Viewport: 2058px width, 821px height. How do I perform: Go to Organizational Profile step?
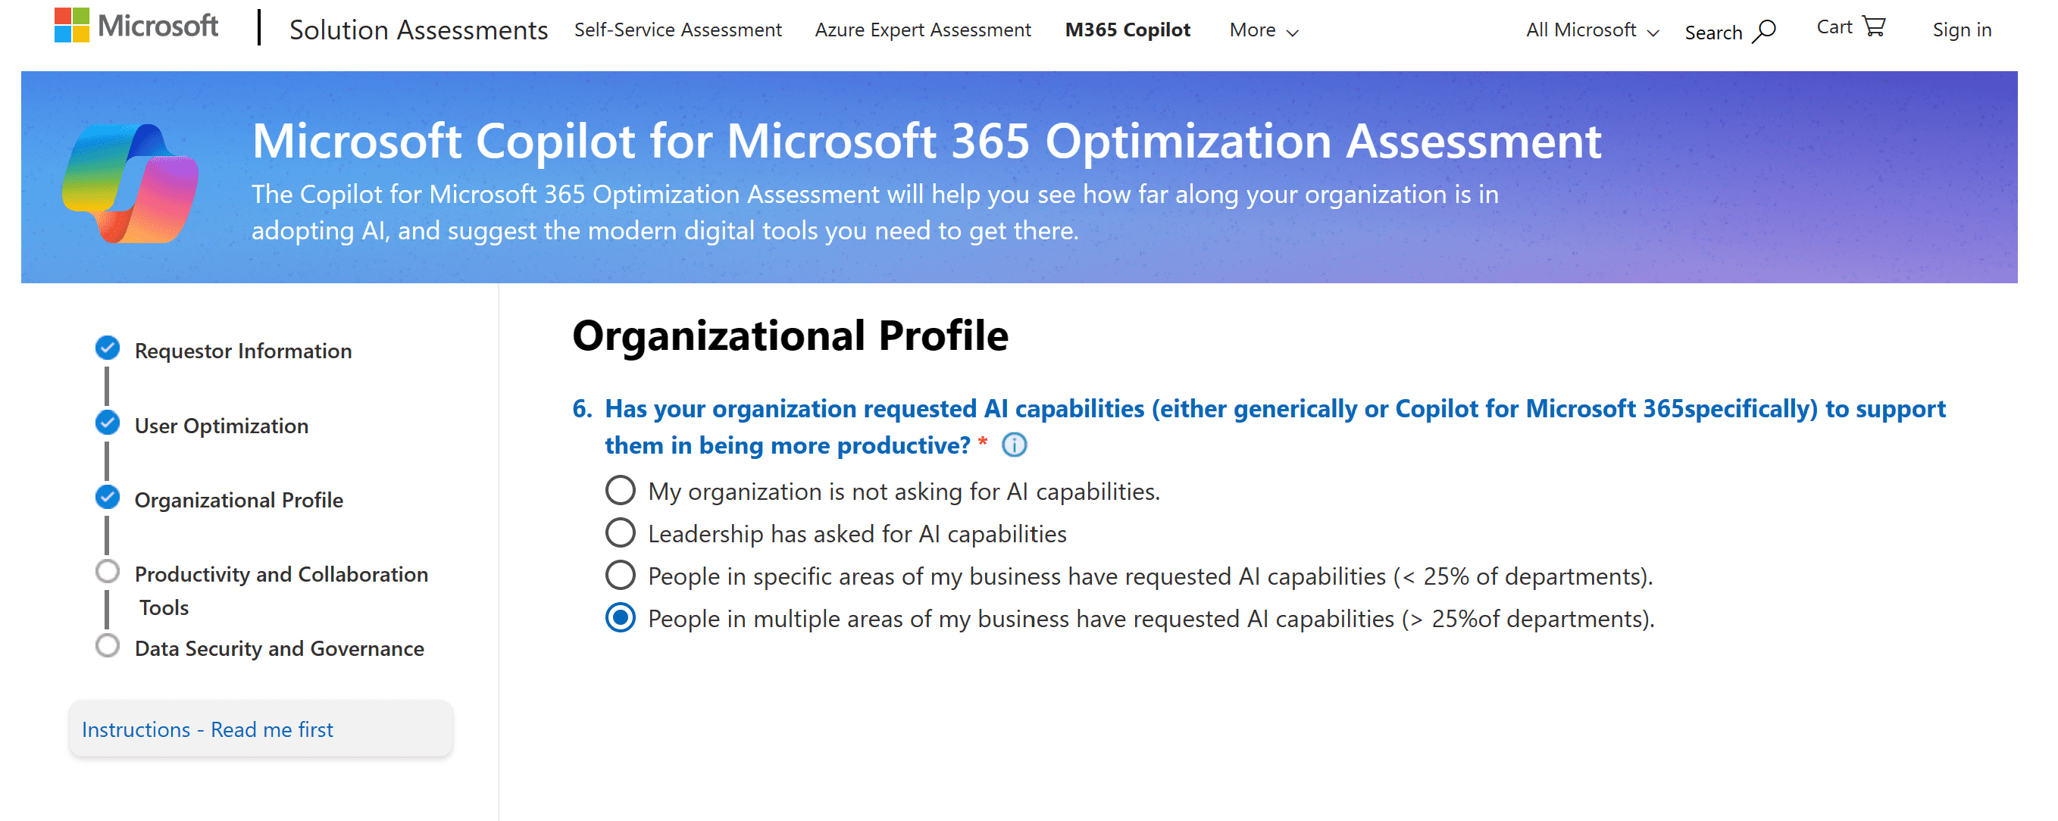click(x=239, y=500)
